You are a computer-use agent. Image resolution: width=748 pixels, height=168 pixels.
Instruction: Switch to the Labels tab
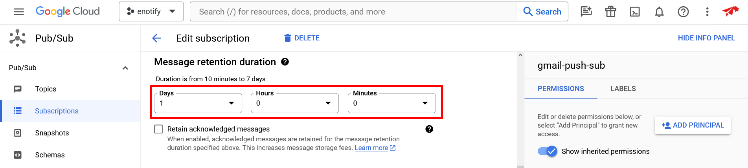[623, 89]
